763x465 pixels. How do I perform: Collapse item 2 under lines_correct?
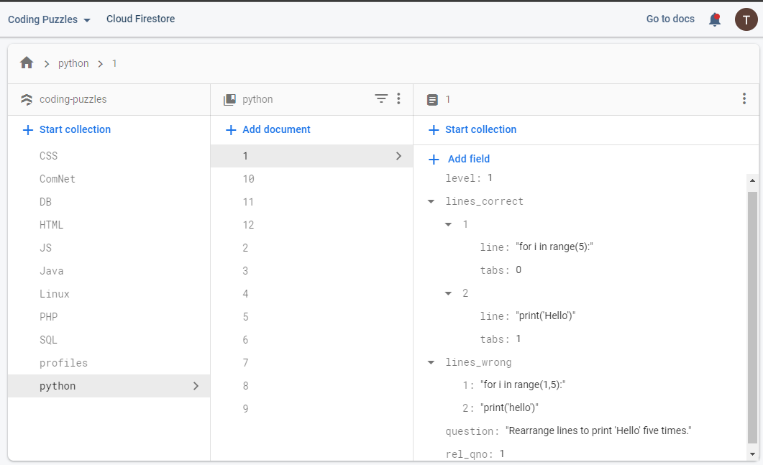pos(448,294)
